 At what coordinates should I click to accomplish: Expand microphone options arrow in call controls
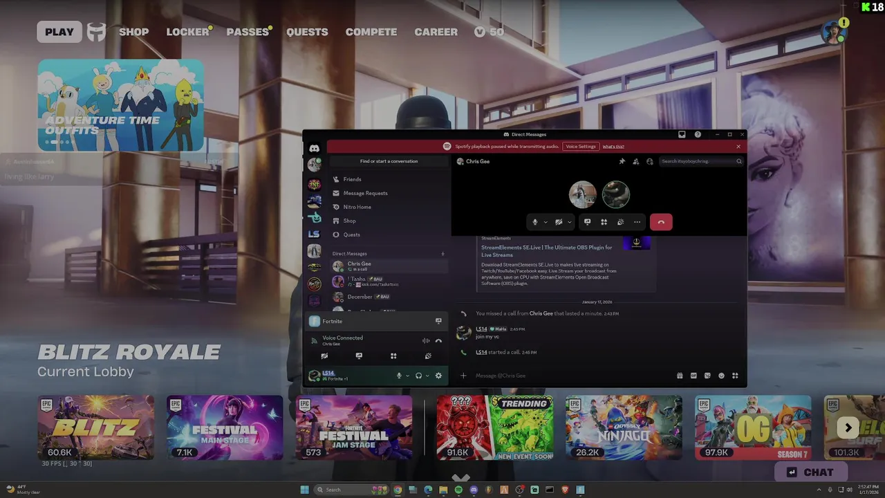click(546, 222)
